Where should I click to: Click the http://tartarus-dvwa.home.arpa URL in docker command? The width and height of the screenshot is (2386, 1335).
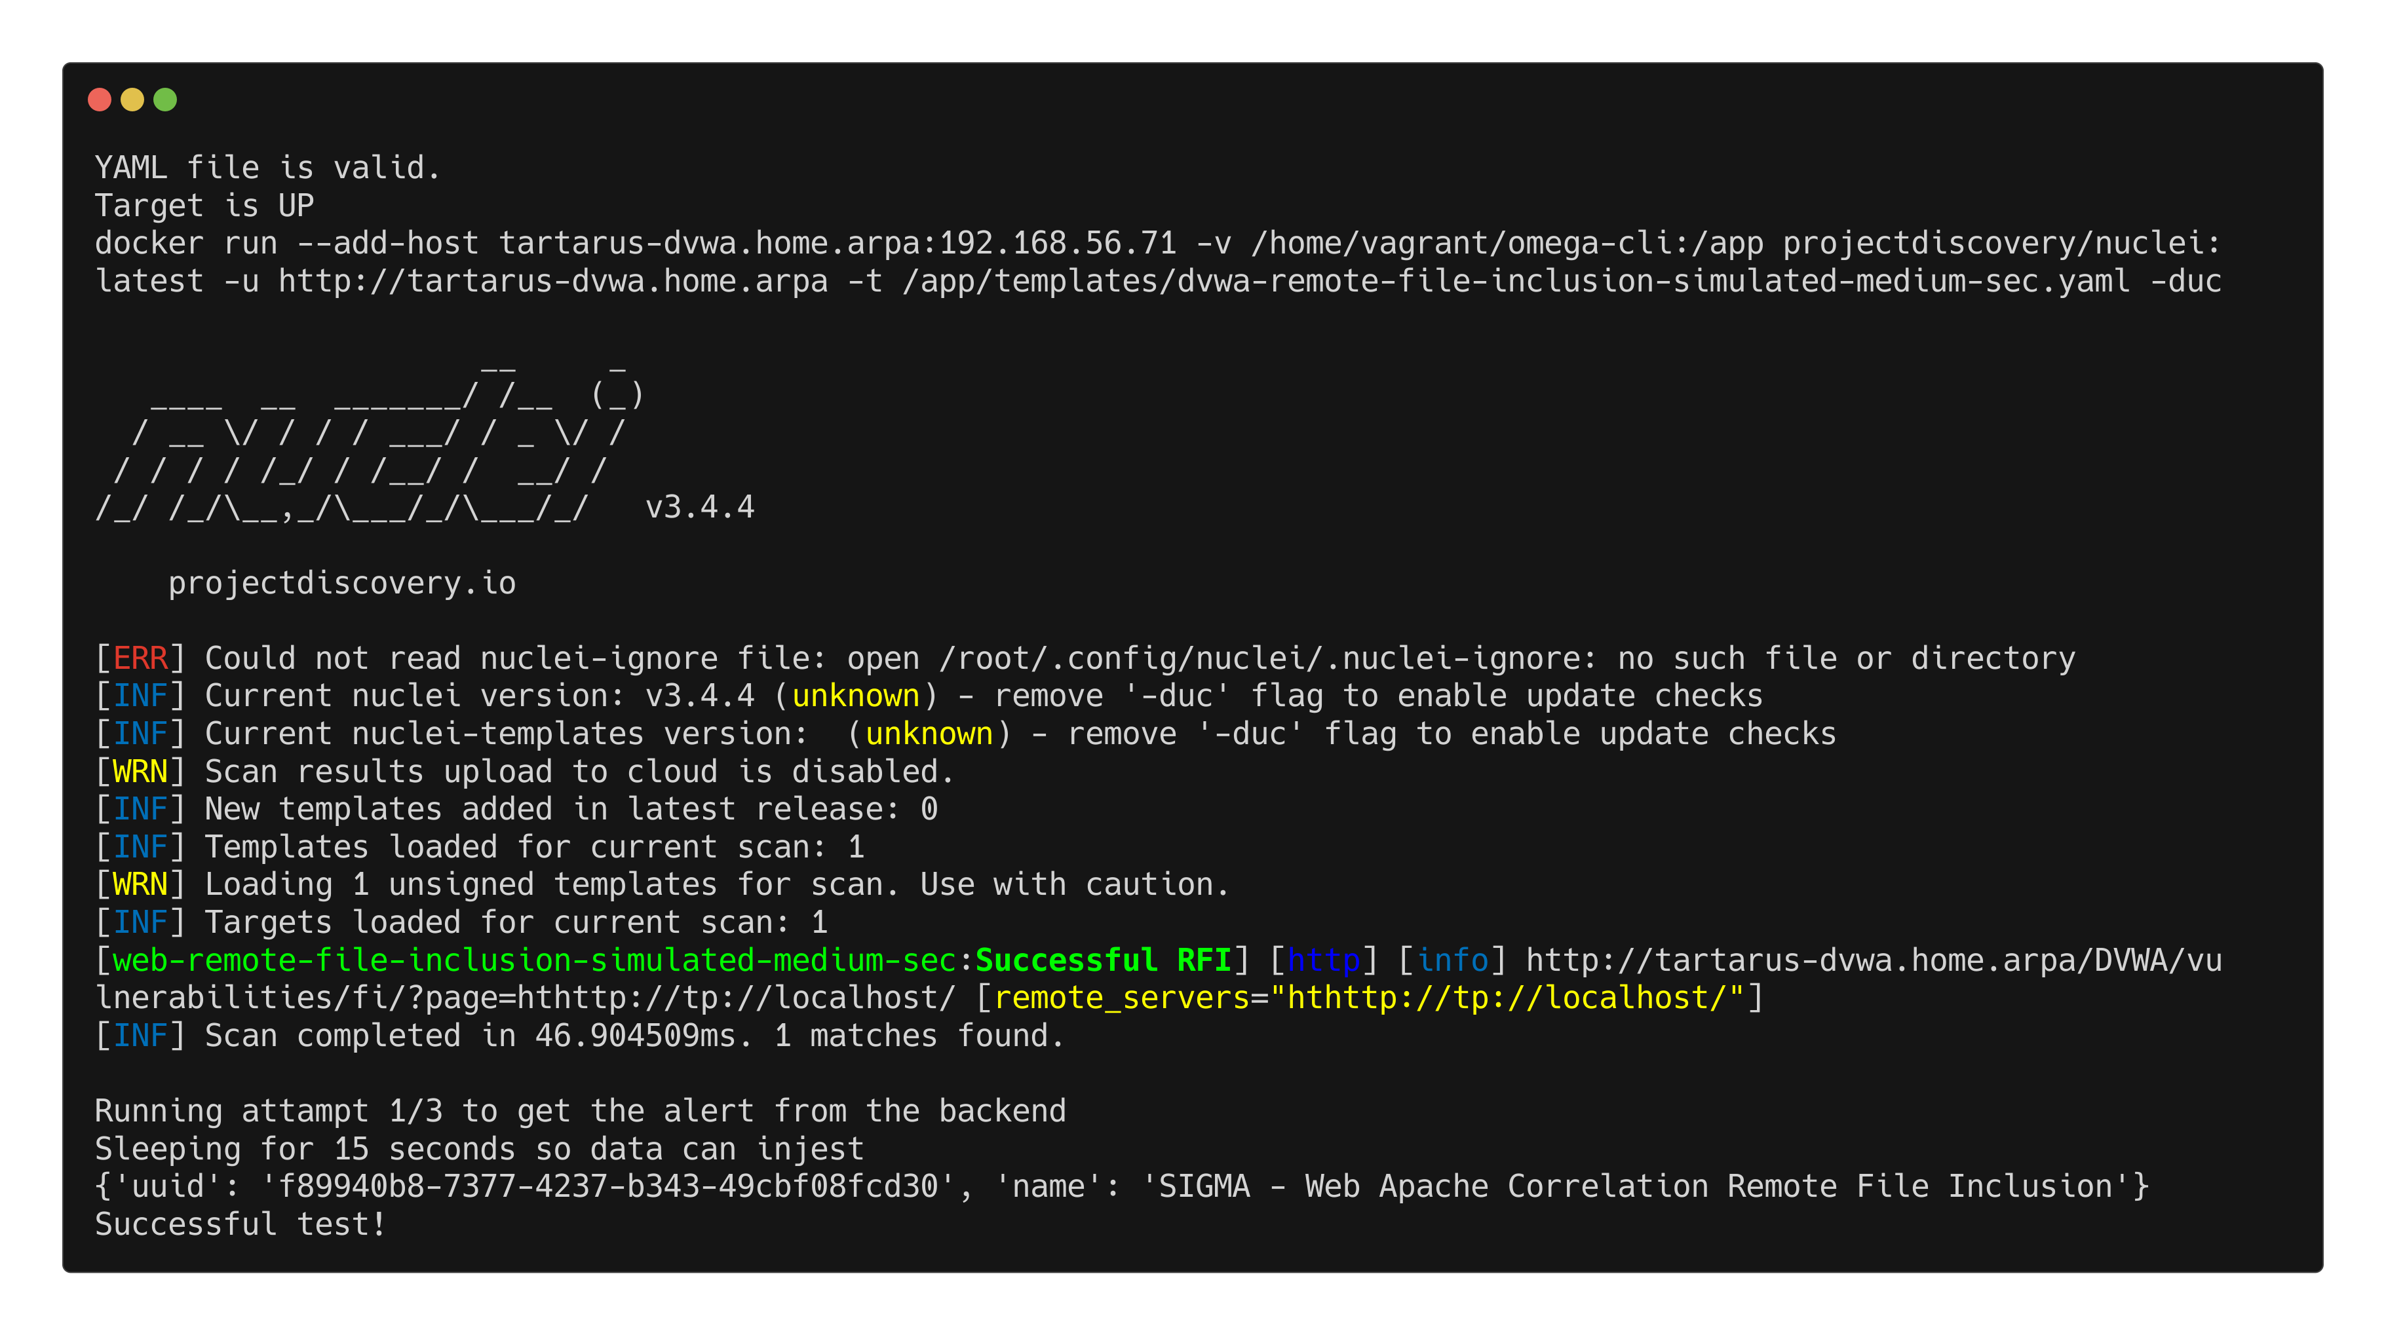tap(553, 280)
